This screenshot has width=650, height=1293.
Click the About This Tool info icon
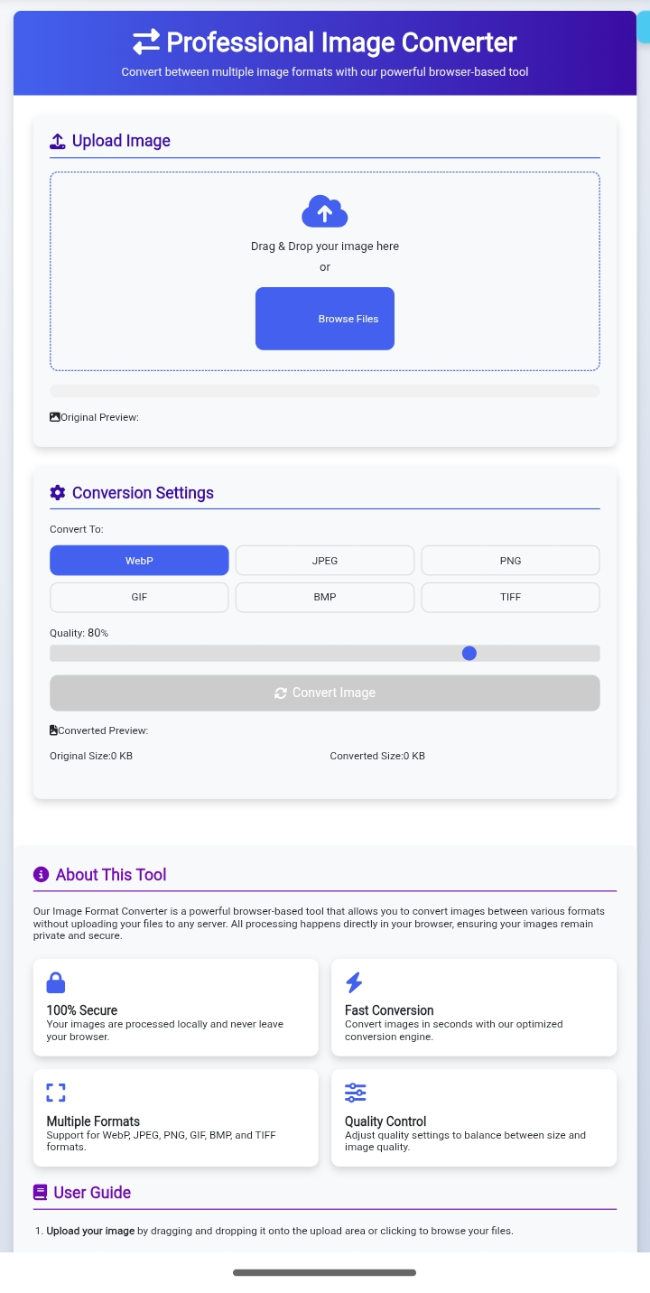coord(41,874)
